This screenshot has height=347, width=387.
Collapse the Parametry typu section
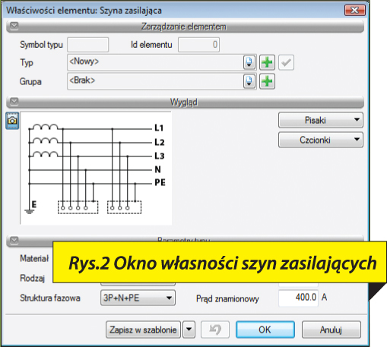[x=14, y=240]
